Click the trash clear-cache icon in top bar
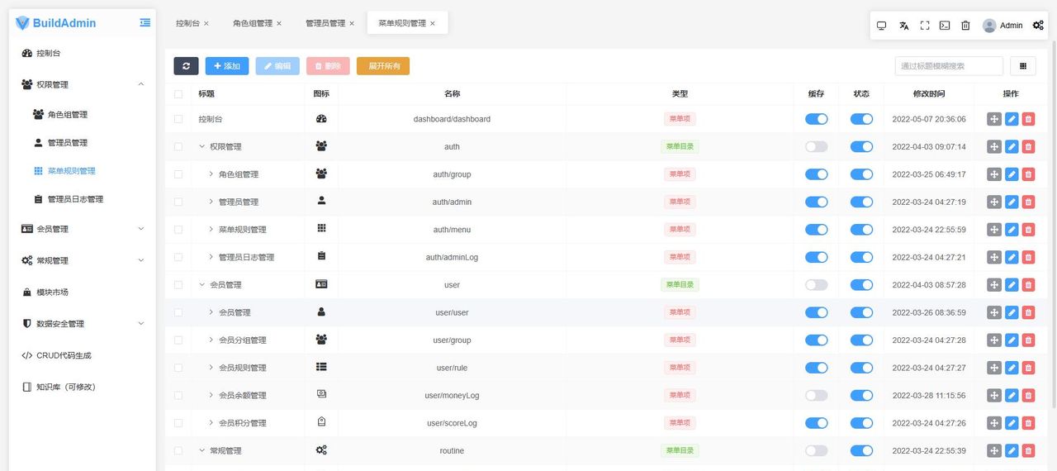 click(965, 26)
